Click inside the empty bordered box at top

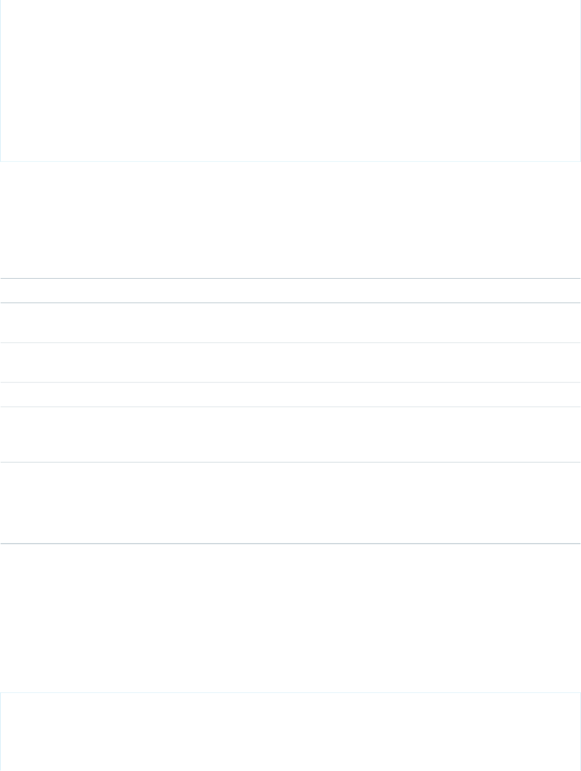coord(290,80)
